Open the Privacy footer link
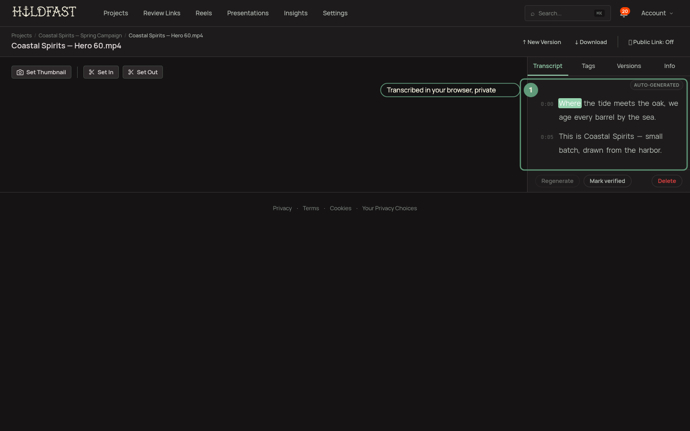 pyautogui.click(x=282, y=208)
